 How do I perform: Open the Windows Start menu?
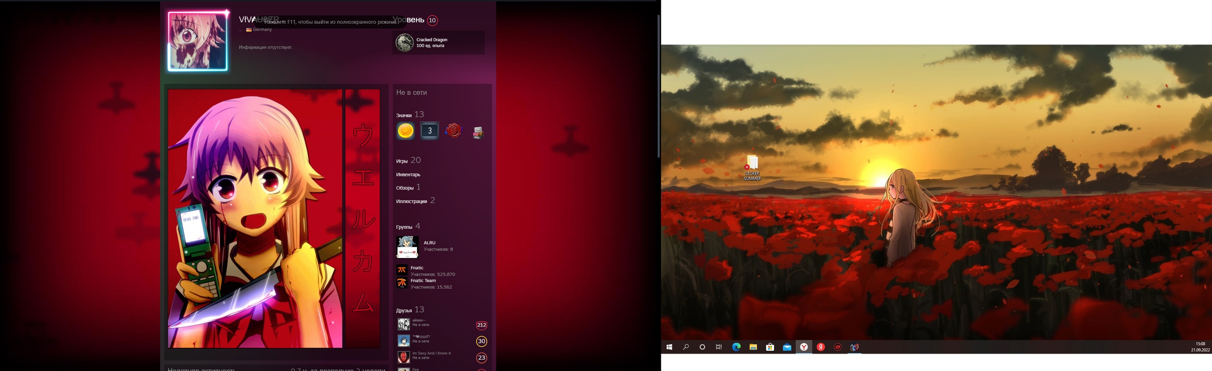[x=669, y=347]
